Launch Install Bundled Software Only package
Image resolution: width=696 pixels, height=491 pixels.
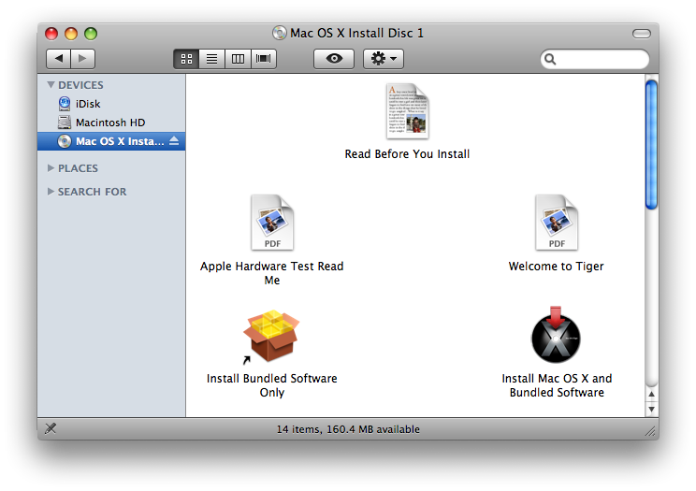(271, 337)
